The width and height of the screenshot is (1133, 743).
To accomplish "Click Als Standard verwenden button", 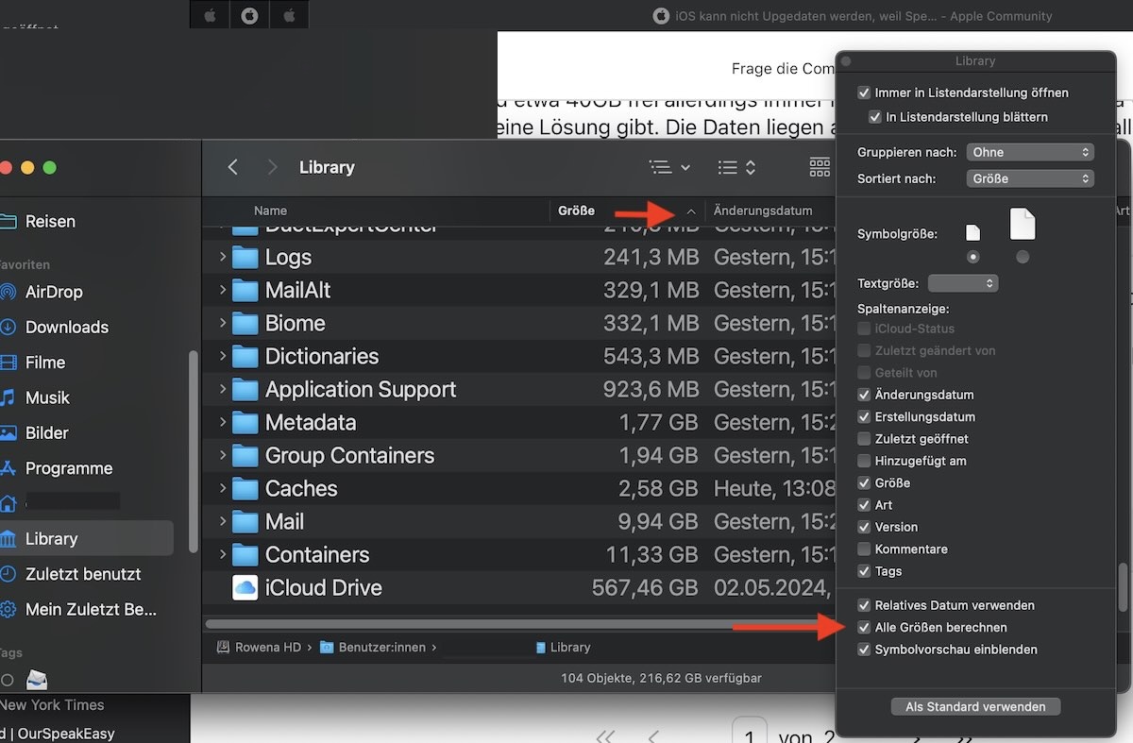I will click(975, 706).
